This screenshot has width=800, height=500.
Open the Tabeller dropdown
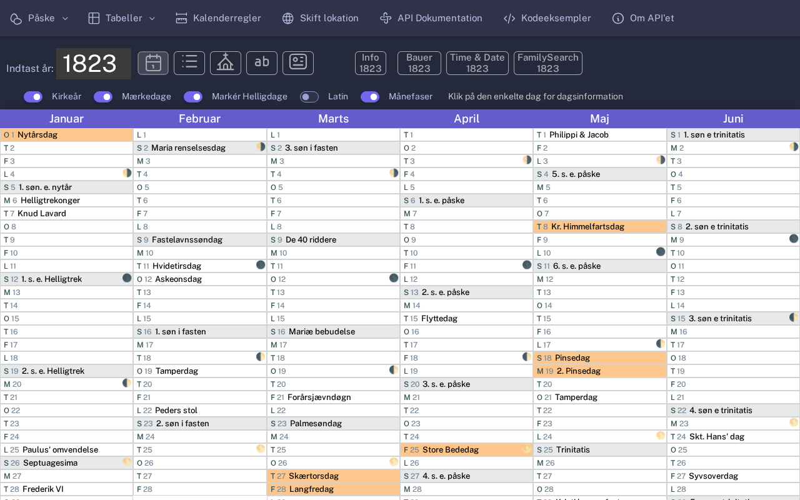(x=122, y=18)
